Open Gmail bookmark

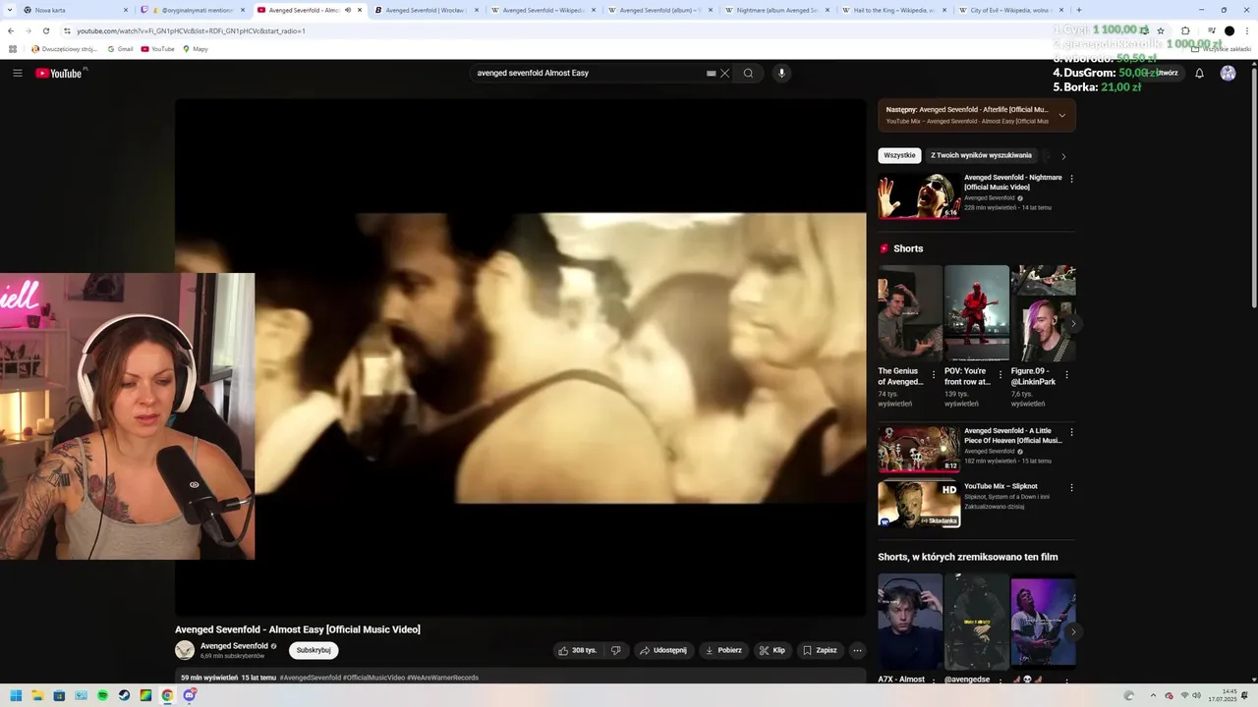tap(119, 48)
